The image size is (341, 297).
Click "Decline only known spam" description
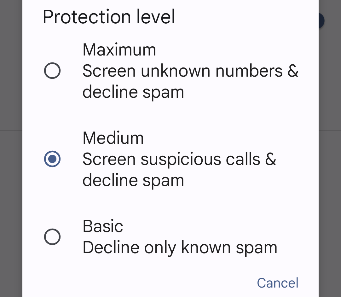pos(180,247)
